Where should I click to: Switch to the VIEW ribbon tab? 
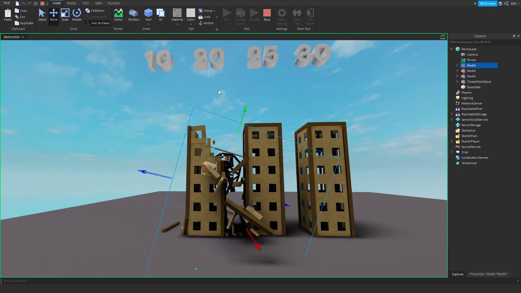(99, 3)
